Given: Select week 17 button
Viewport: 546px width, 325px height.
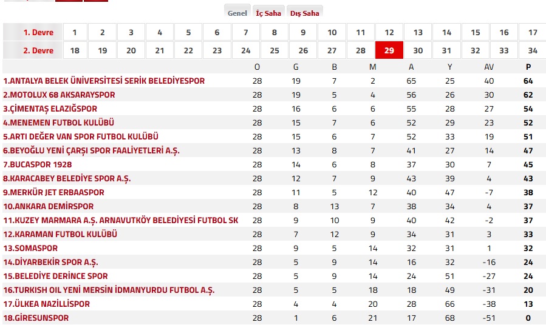Looking at the screenshot, I should (x=532, y=32).
